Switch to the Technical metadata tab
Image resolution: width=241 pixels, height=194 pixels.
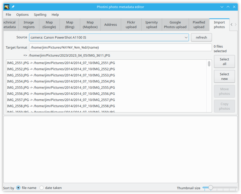pos(11,25)
